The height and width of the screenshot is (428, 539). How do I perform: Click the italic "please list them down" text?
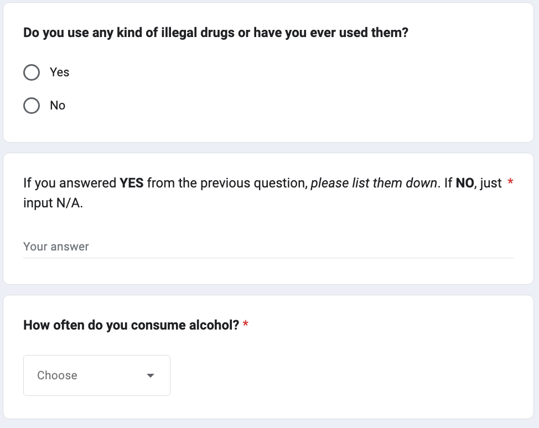(x=374, y=183)
